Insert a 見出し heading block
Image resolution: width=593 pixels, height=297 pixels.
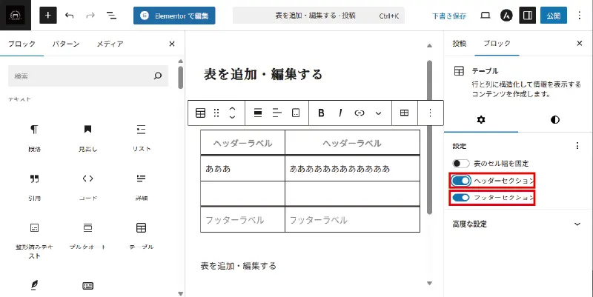tap(87, 138)
